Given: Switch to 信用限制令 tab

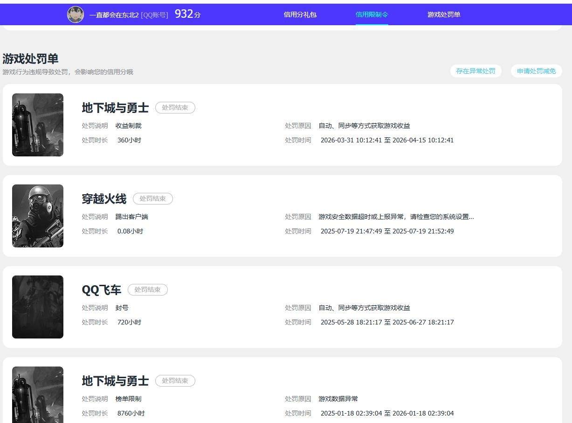Looking at the screenshot, I should (372, 14).
